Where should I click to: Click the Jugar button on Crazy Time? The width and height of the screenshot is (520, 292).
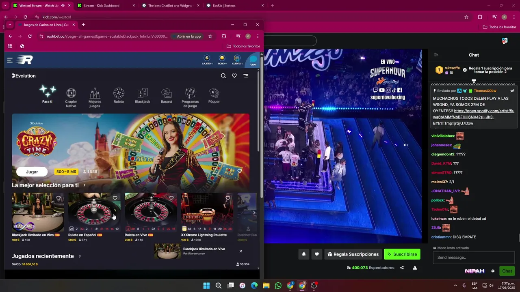point(32,172)
